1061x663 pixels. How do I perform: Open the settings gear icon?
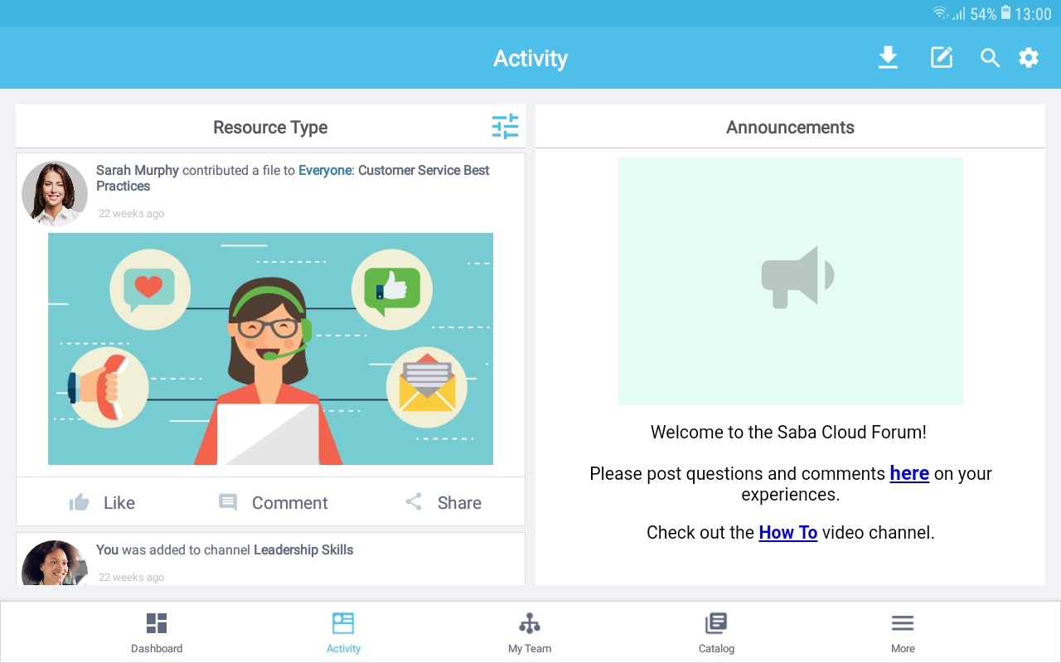point(1028,57)
